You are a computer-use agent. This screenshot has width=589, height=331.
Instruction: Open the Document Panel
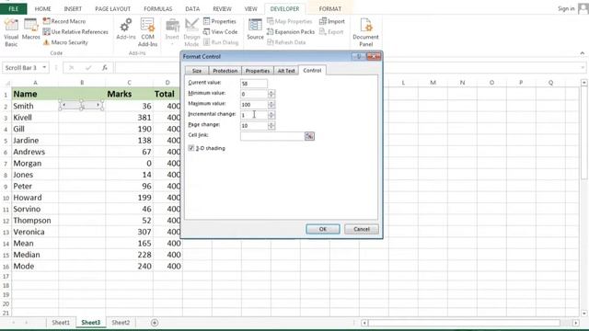point(365,33)
